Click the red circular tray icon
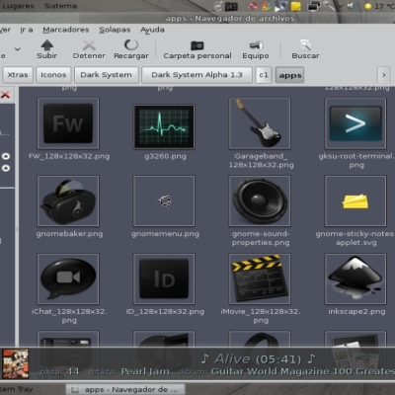The image size is (395, 395). 253,6
